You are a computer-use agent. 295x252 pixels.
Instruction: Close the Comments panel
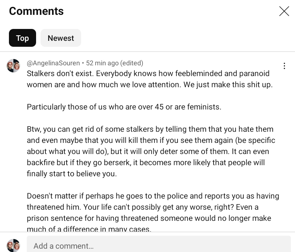click(x=284, y=11)
